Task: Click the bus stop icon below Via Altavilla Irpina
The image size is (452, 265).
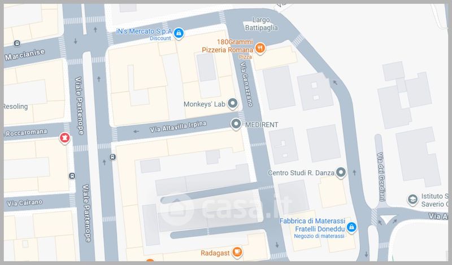Action: coord(112,157)
